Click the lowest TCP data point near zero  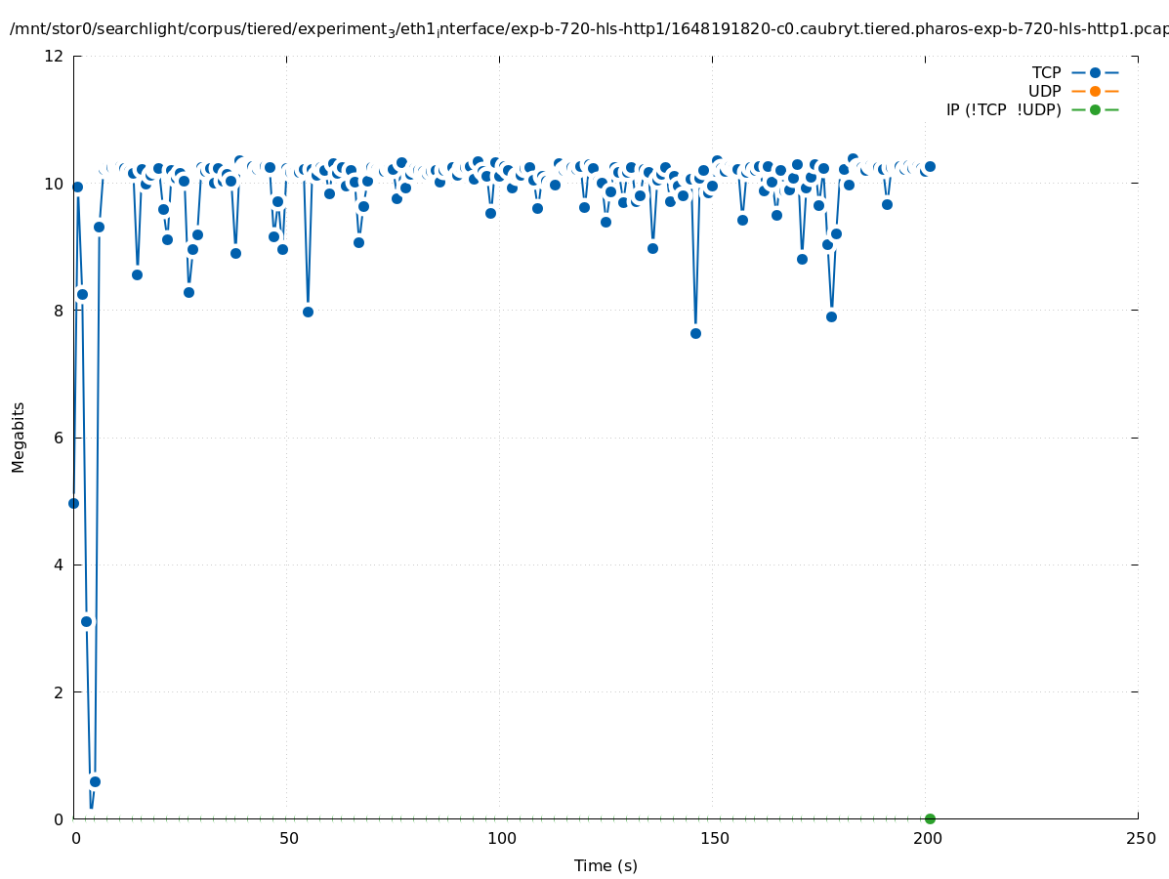95,781
